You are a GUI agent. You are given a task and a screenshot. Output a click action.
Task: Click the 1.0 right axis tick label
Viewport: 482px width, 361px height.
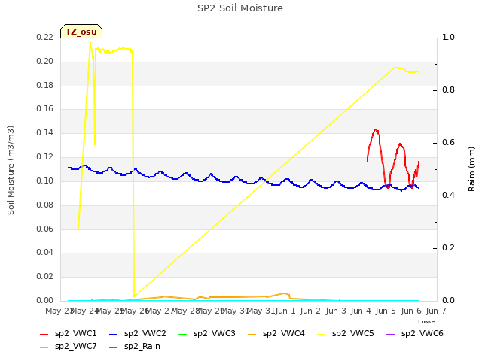point(448,37)
